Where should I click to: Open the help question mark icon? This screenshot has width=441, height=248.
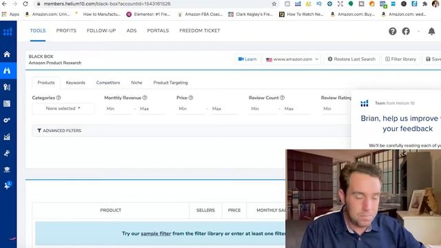point(392,31)
